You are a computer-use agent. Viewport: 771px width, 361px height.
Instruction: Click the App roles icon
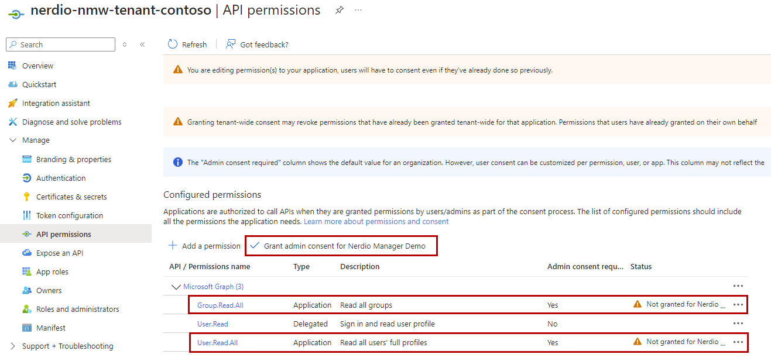coord(26,271)
